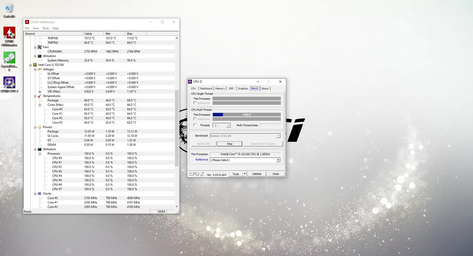The image size is (473, 256).
Task: Open the File menu in HWMonitor
Action: (x=27, y=28)
